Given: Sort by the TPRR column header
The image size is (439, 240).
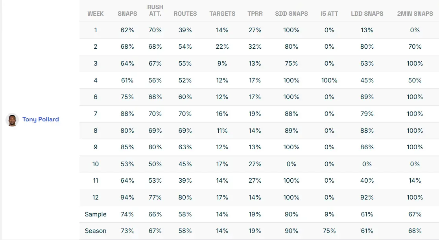Looking at the screenshot, I should [x=255, y=13].
